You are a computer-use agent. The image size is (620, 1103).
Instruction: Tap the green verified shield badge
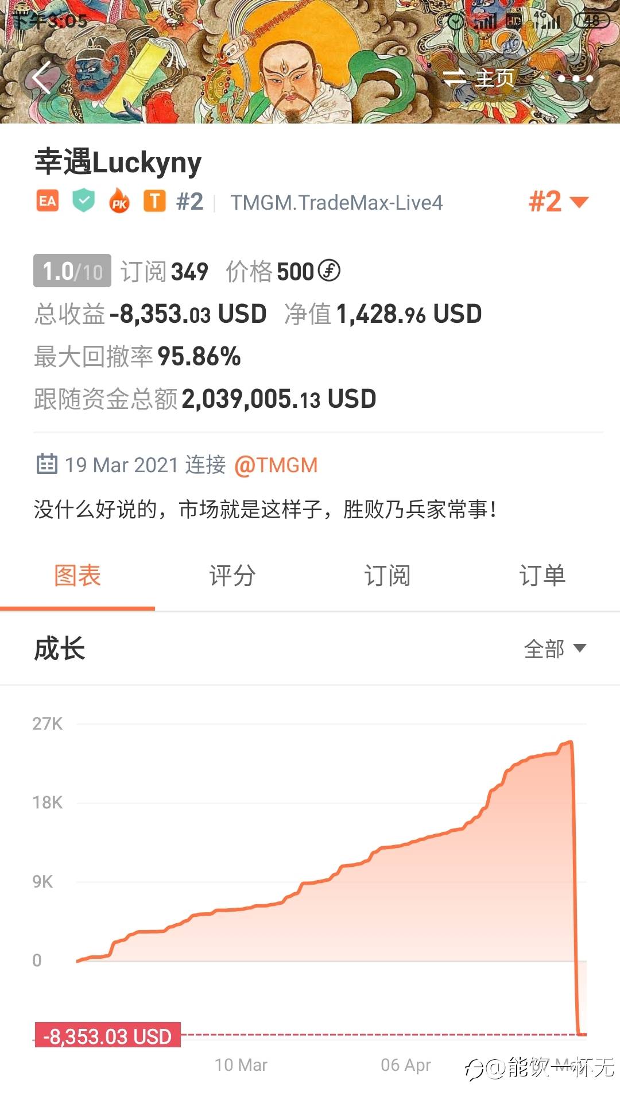click(x=84, y=202)
